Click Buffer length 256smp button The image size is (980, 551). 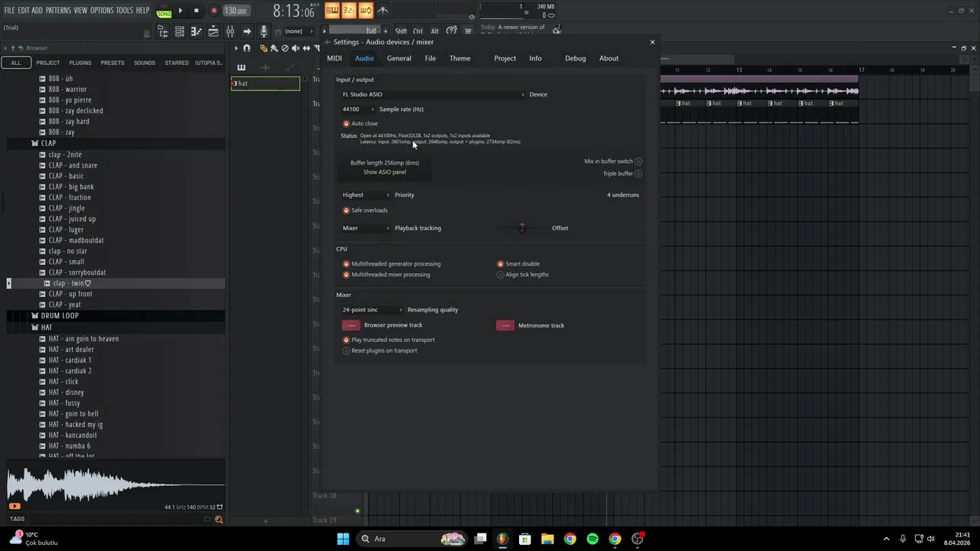point(384,163)
